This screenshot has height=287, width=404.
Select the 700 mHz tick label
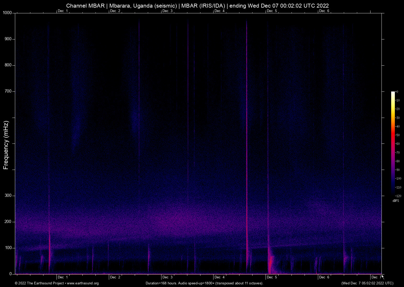tap(8, 91)
